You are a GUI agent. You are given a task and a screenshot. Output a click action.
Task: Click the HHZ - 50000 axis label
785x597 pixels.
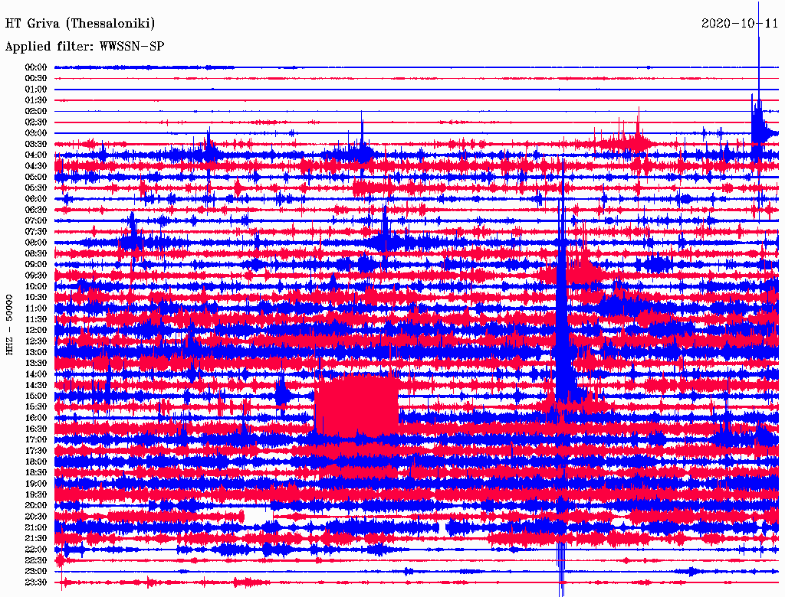(9, 325)
